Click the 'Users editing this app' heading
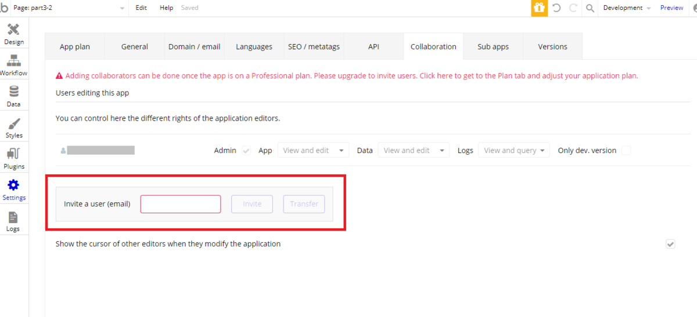The width and height of the screenshot is (697, 317). click(92, 93)
